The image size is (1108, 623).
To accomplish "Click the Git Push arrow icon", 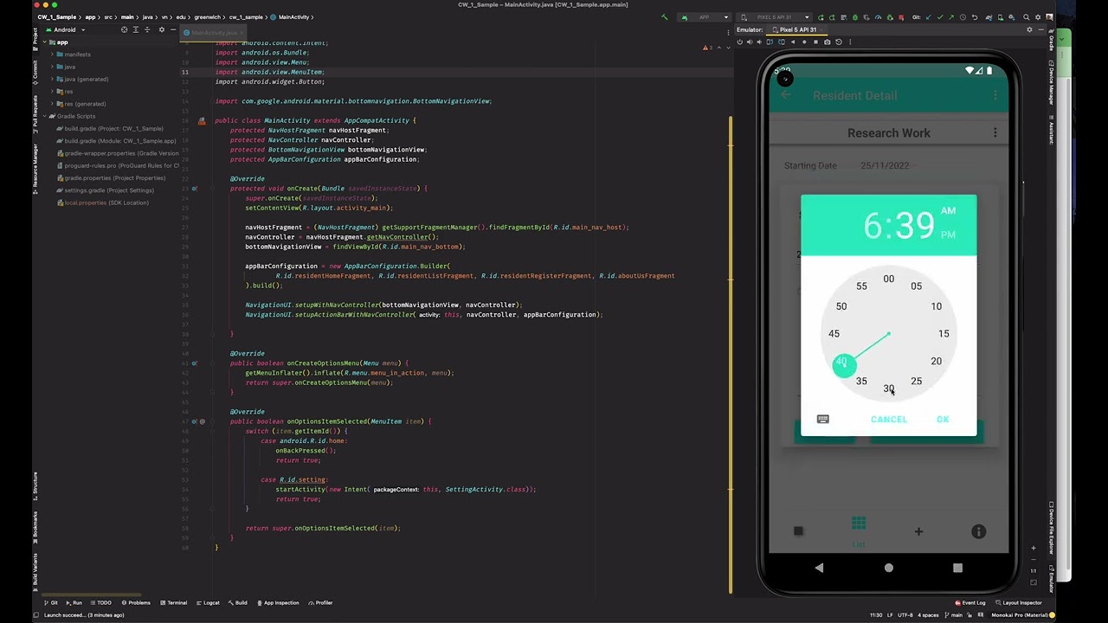I will coord(951,17).
